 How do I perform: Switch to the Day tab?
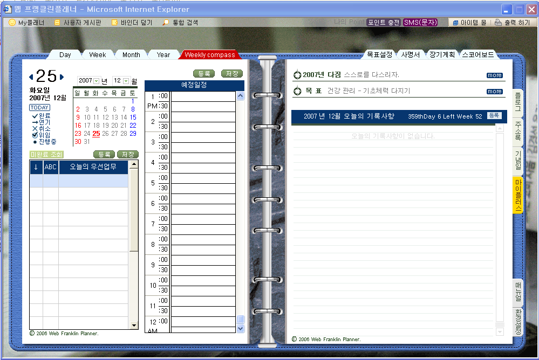click(x=65, y=55)
